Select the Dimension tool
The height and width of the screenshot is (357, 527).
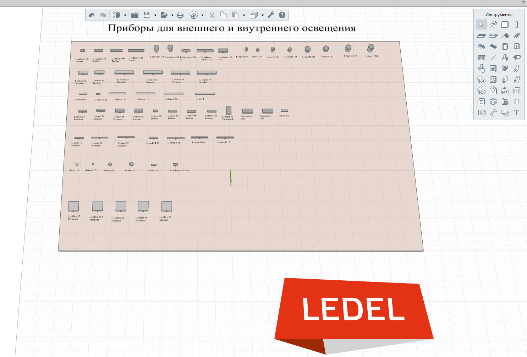click(x=482, y=112)
